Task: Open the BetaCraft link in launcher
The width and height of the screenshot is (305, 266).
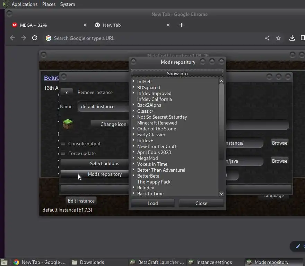Action: tap(51, 78)
